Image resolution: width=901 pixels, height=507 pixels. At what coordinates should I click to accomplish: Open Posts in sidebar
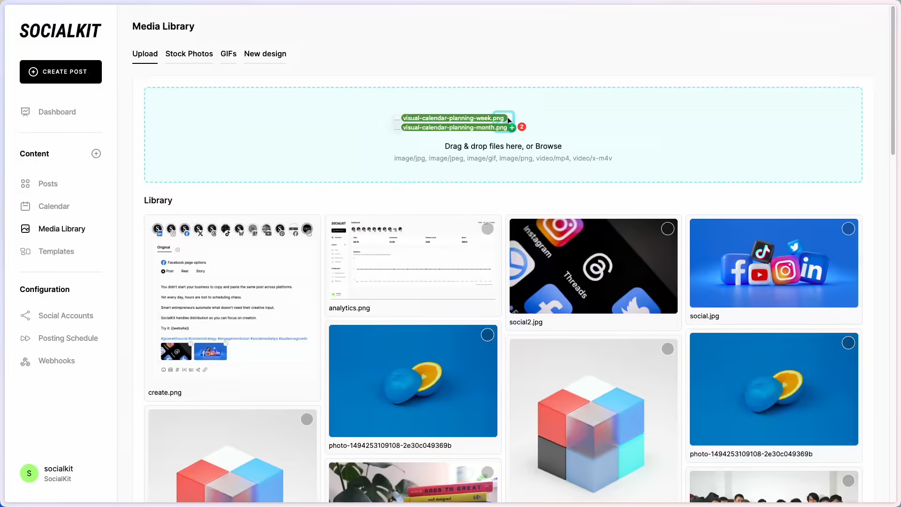point(48,184)
